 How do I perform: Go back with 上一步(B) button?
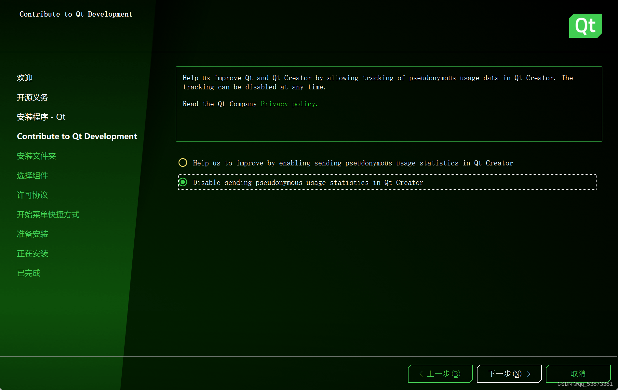coord(440,374)
